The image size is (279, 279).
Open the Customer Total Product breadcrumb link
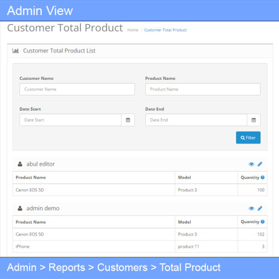tap(165, 30)
